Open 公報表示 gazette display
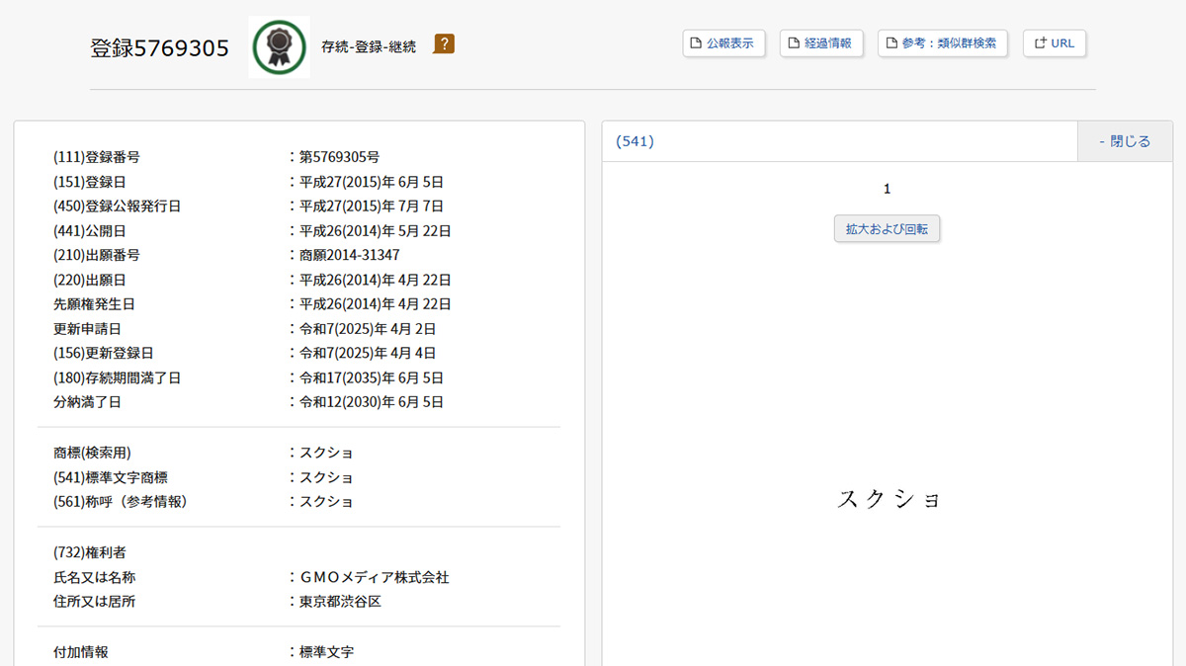This screenshot has height=666, width=1186. tap(723, 43)
